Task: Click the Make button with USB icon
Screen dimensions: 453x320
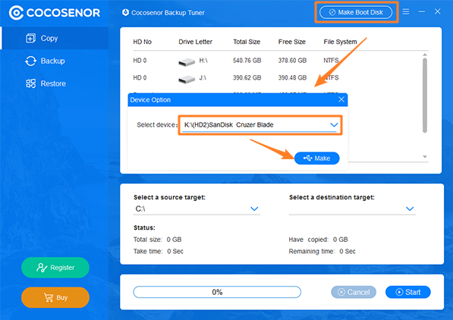Action: pos(317,158)
